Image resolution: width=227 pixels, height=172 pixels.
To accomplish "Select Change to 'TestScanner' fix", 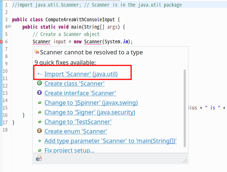I will coord(78,122).
